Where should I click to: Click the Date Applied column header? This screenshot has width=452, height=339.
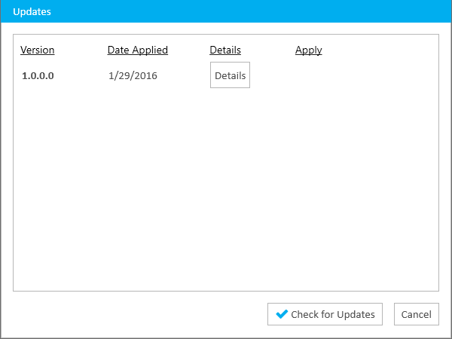(138, 50)
